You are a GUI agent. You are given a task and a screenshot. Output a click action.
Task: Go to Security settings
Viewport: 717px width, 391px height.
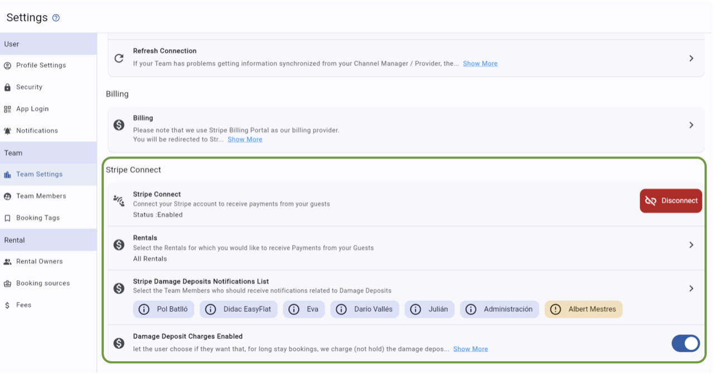coord(49,87)
